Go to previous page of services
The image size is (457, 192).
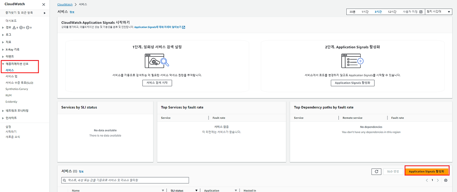point(427,180)
